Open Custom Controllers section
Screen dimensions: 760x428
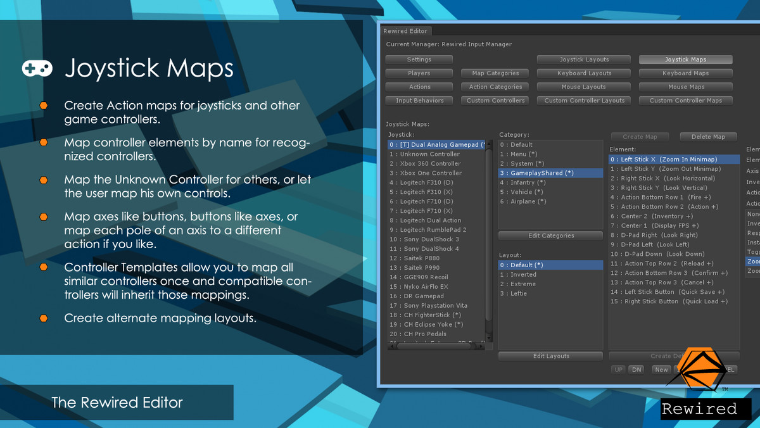point(495,101)
